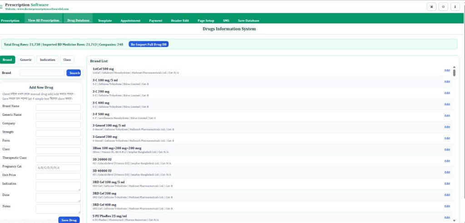
Task: Click the user profile icon button
Action: pyautogui.click(x=455, y=7)
